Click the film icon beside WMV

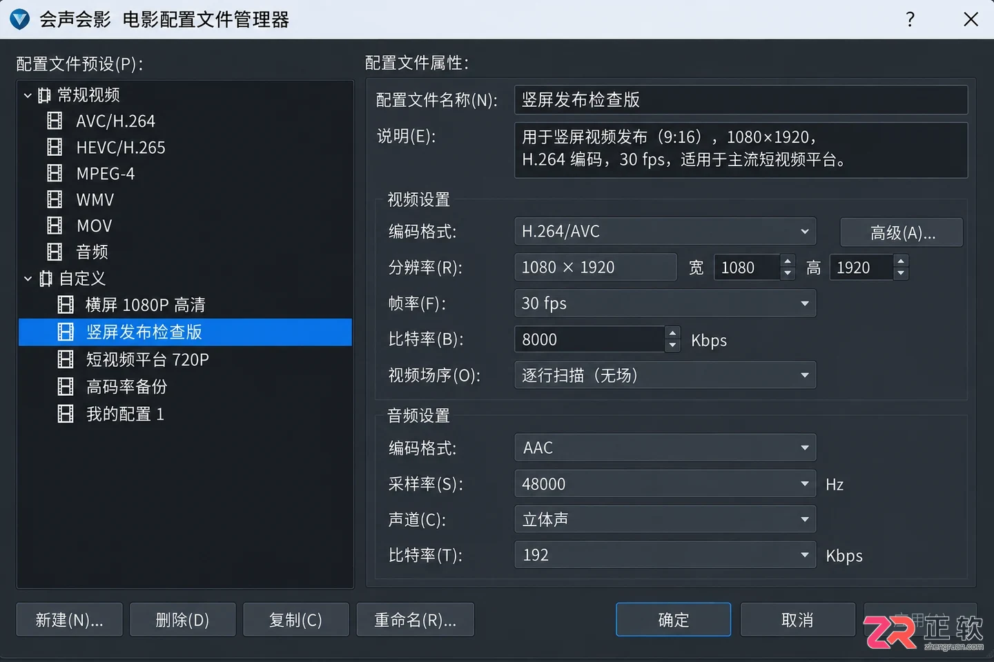tap(55, 199)
